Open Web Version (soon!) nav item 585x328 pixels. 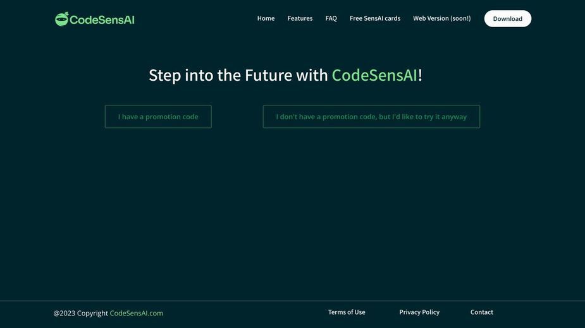pos(441,18)
